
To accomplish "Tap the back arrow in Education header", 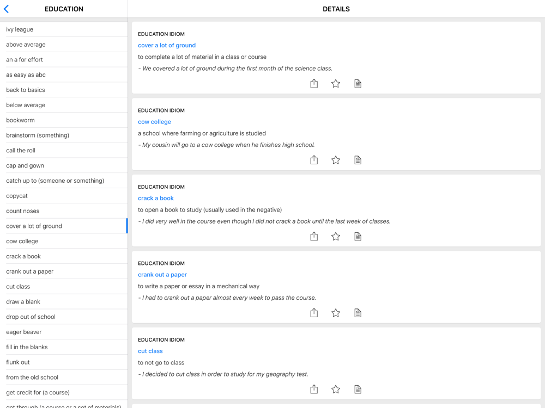I will [x=7, y=9].
